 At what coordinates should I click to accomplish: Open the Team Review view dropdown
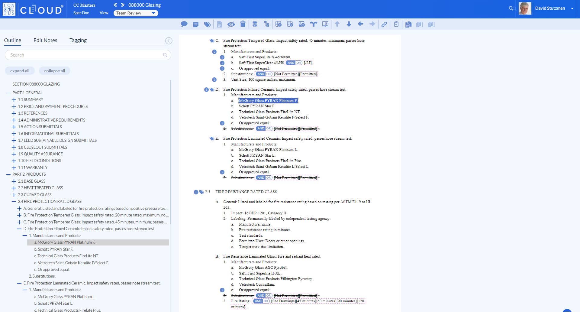[136, 13]
